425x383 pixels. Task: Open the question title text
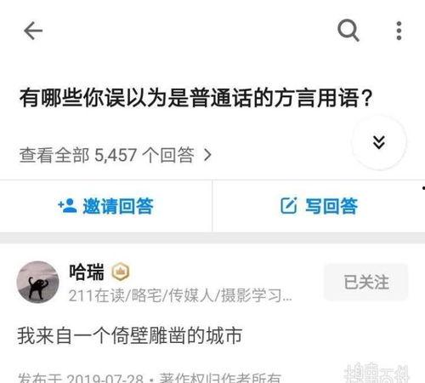(x=196, y=98)
